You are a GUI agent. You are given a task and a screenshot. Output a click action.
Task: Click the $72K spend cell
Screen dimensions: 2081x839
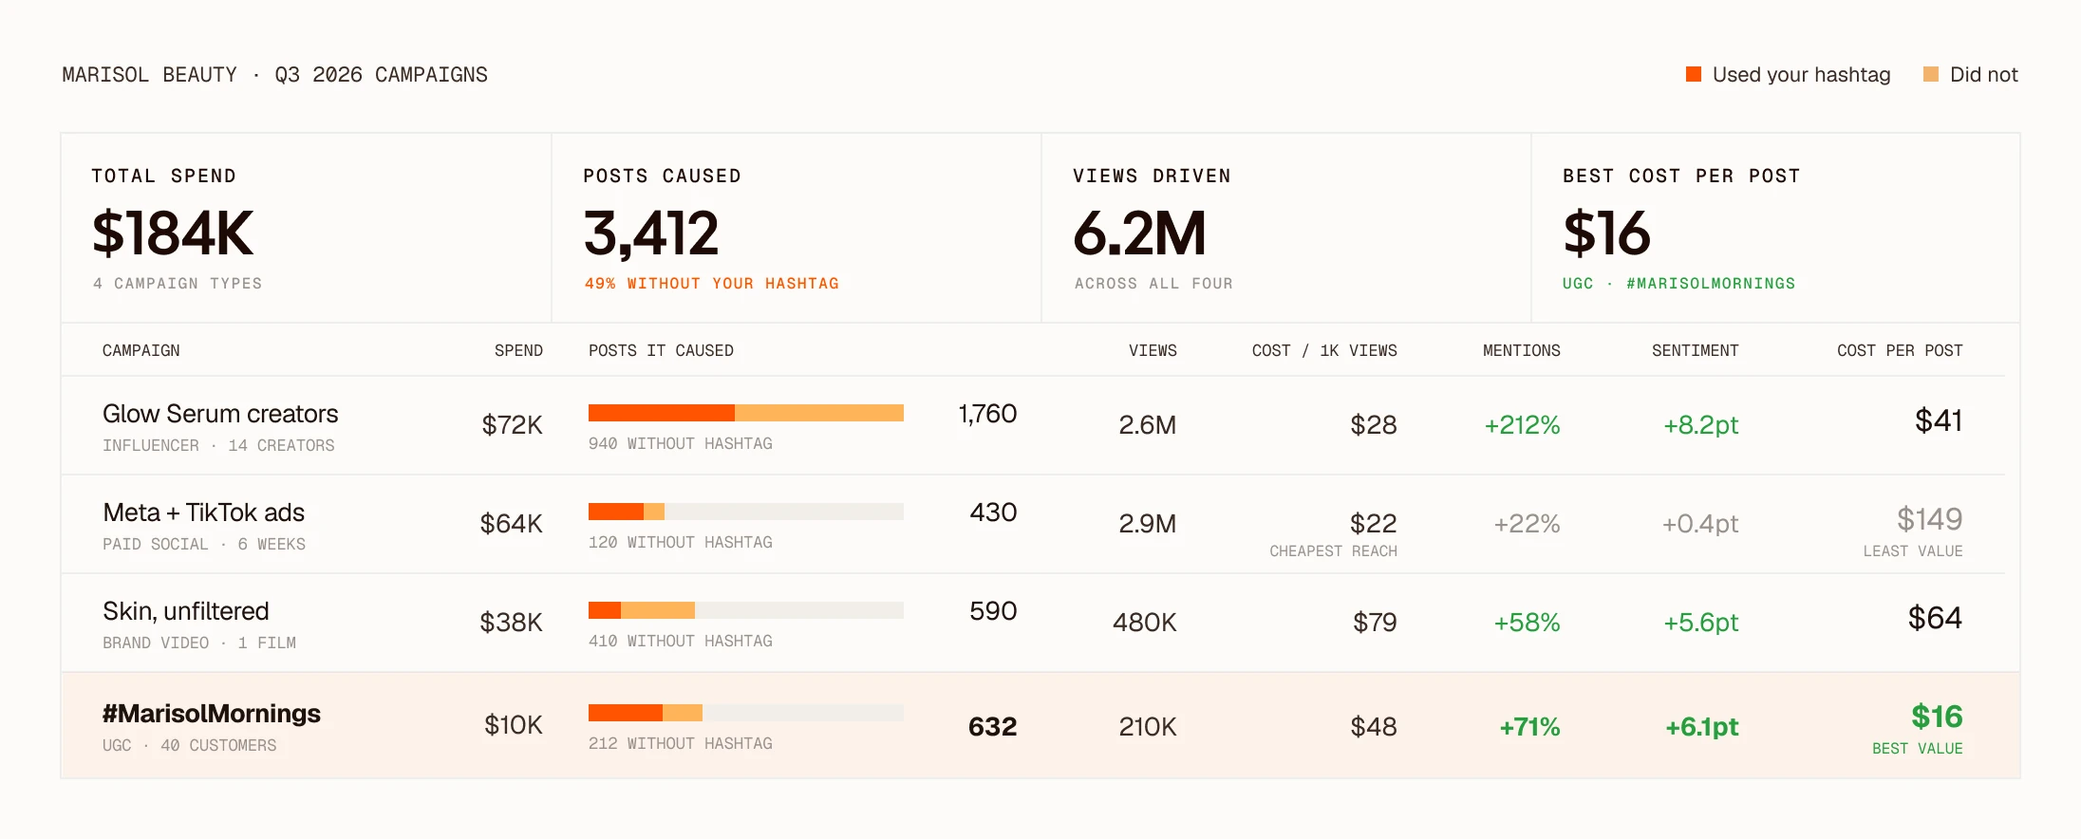pyautogui.click(x=512, y=424)
